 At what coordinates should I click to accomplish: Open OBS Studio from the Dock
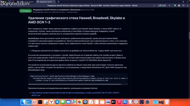(x=142, y=102)
